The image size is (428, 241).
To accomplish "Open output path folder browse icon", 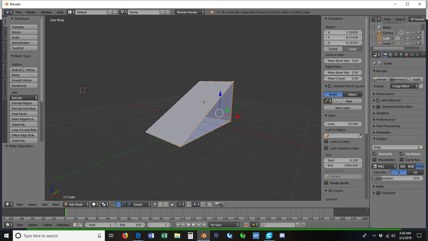I will pyautogui.click(x=421, y=147).
